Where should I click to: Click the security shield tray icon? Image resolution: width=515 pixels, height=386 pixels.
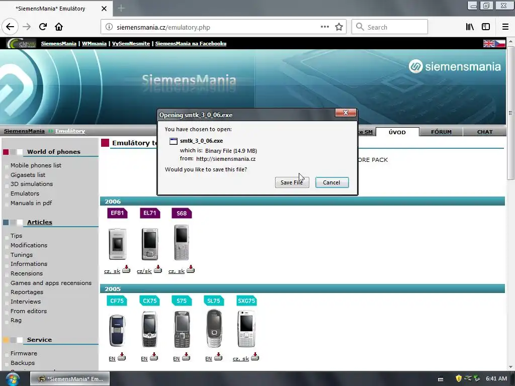[x=459, y=378]
